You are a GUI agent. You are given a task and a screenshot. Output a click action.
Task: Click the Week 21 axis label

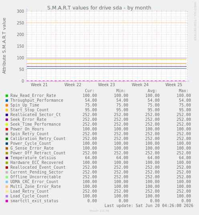click(x=39, y=85)
